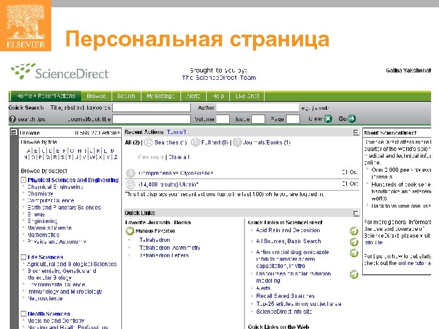Image resolution: width=439 pixels, height=329 pixels.
Task: Click book icon beside Comprehensive Glycoscience
Action: pyautogui.click(x=130, y=173)
